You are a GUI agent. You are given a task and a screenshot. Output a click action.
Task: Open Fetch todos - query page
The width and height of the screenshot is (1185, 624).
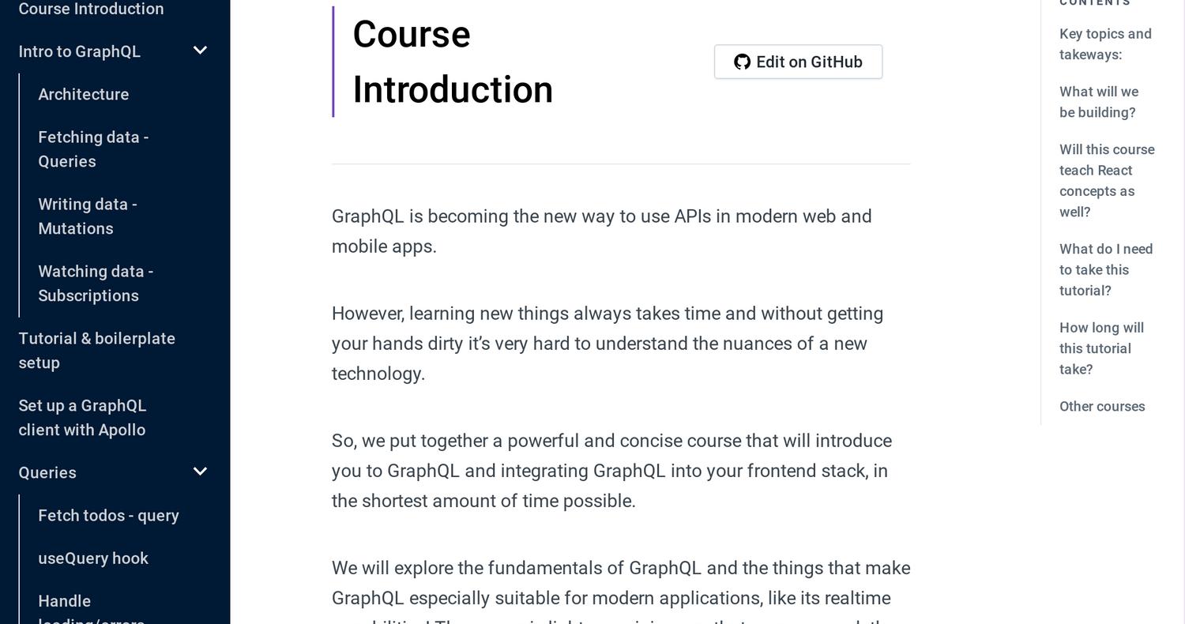click(108, 515)
